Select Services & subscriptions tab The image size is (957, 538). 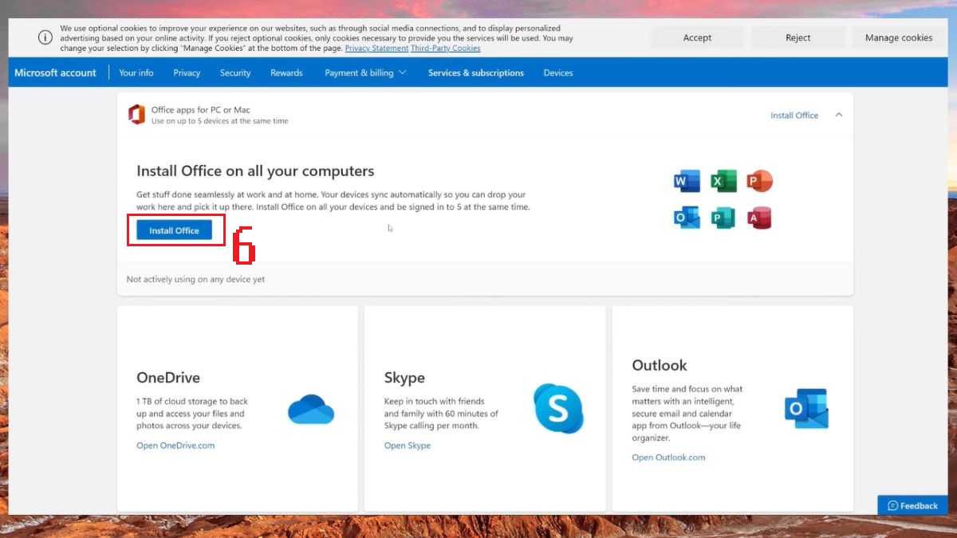point(476,73)
